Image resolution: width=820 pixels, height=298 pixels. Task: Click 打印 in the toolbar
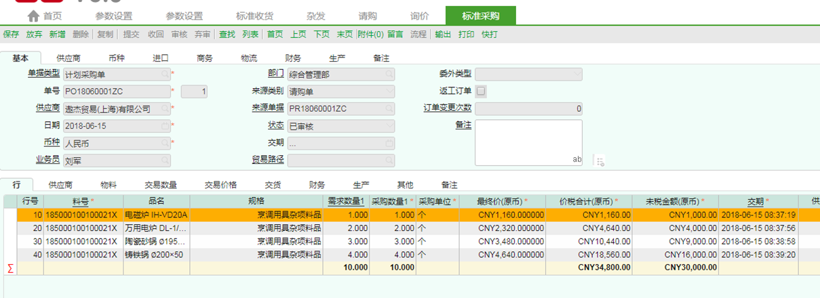(466, 34)
